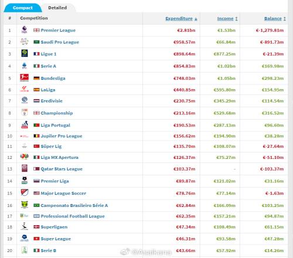Open the Liga Portugal link
Screen dimensions: 293x258
(x=56, y=125)
